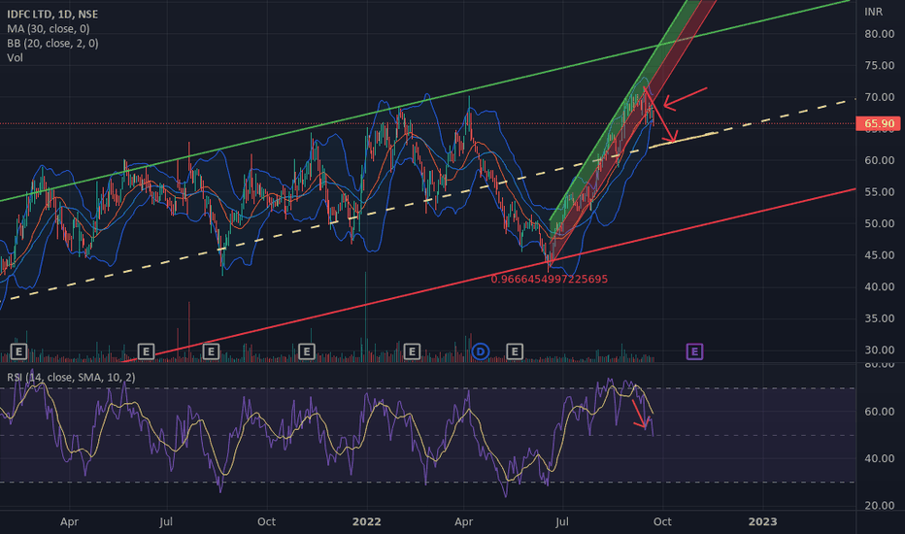Click the 55.00 price axis value

(880, 191)
